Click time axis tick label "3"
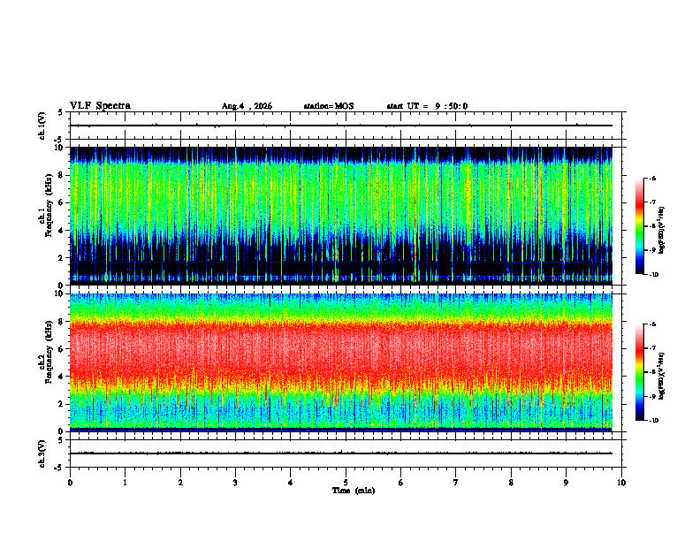Screen dimensions: 700x541 (x=235, y=483)
